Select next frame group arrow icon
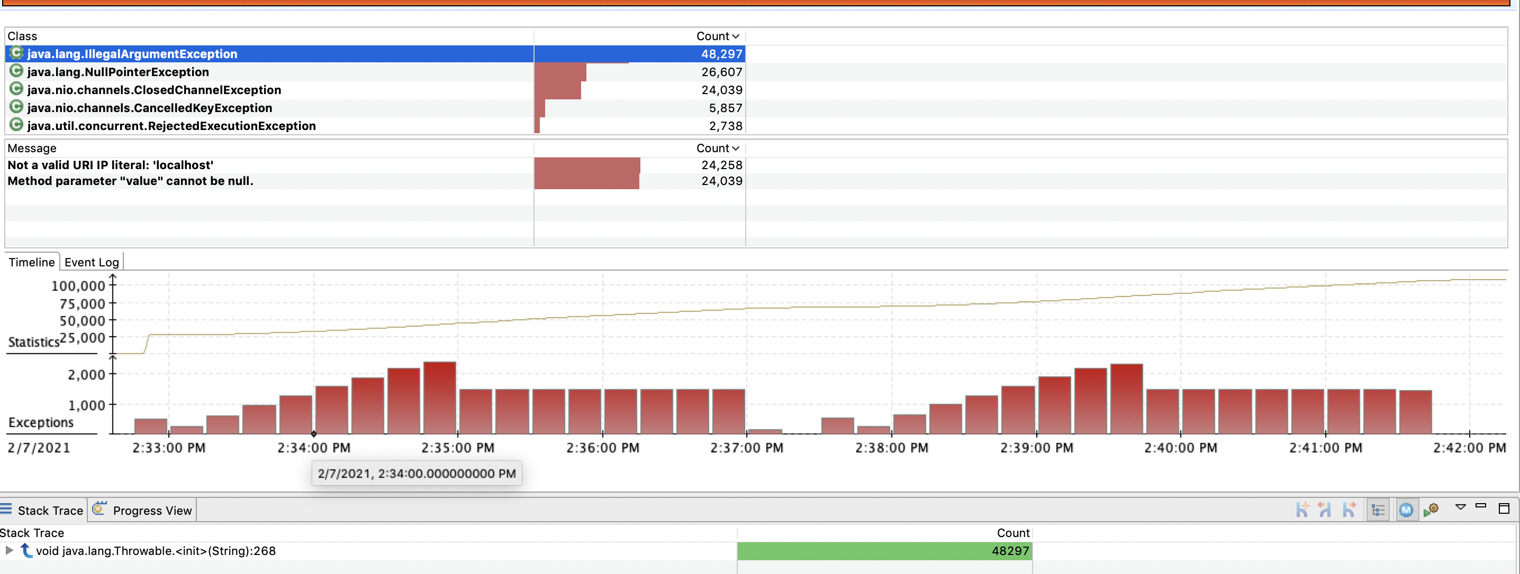This screenshot has height=574, width=1520. coord(1349,510)
